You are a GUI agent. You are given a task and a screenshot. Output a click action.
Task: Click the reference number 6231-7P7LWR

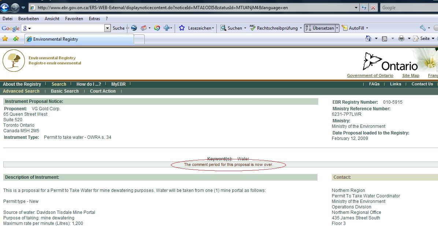coord(347,114)
